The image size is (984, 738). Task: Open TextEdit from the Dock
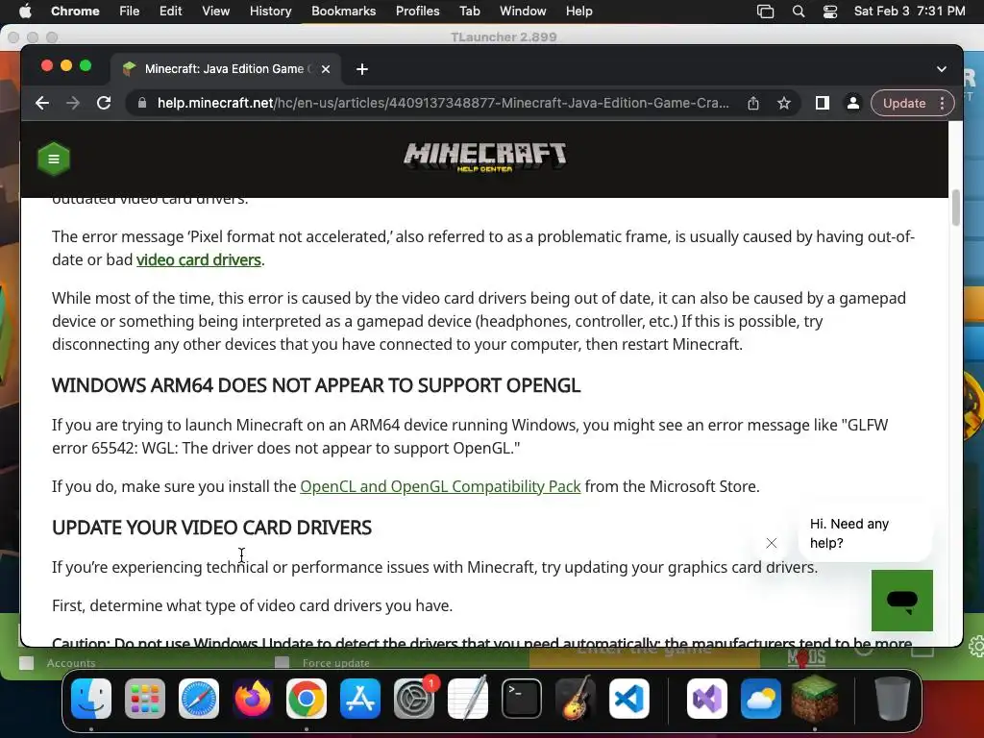pos(468,698)
